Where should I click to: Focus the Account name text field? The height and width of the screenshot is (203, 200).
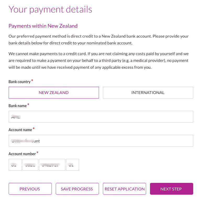pyautogui.click(x=101, y=141)
